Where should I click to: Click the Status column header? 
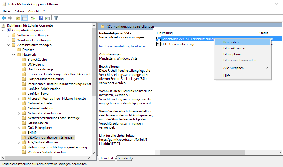point(263,33)
